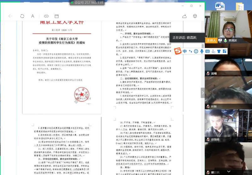Click the link icon in viewer toolbar
This screenshot has width=252, height=175.
tap(46, 16)
